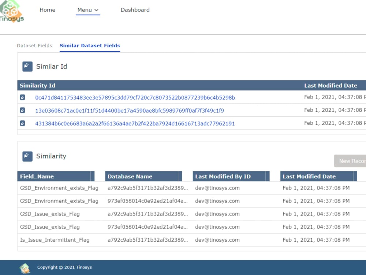Click the record icon next to ID starting 431384
Screen dimensions: 366x275
pos(23,123)
